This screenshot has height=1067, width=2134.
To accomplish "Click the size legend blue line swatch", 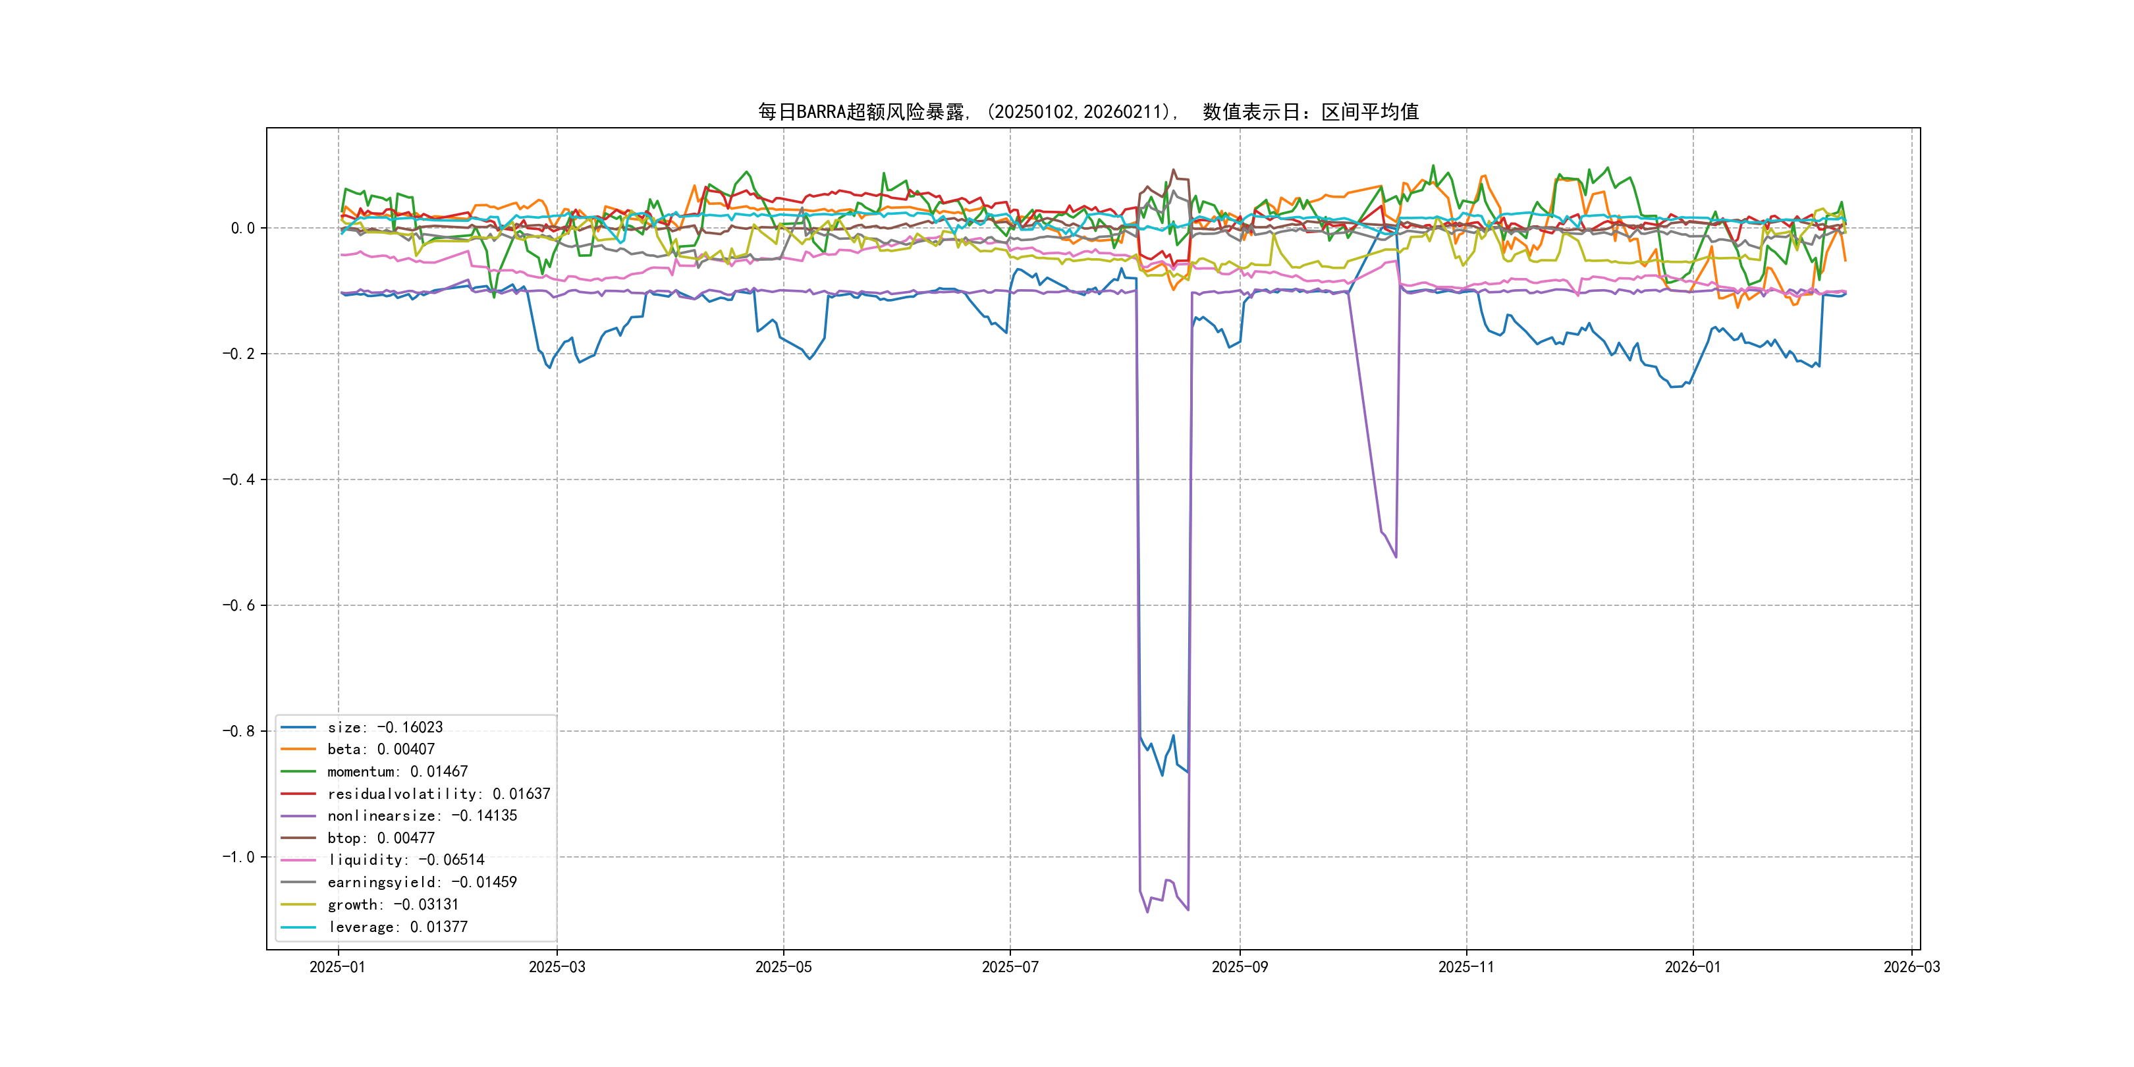I will pyautogui.click(x=298, y=727).
